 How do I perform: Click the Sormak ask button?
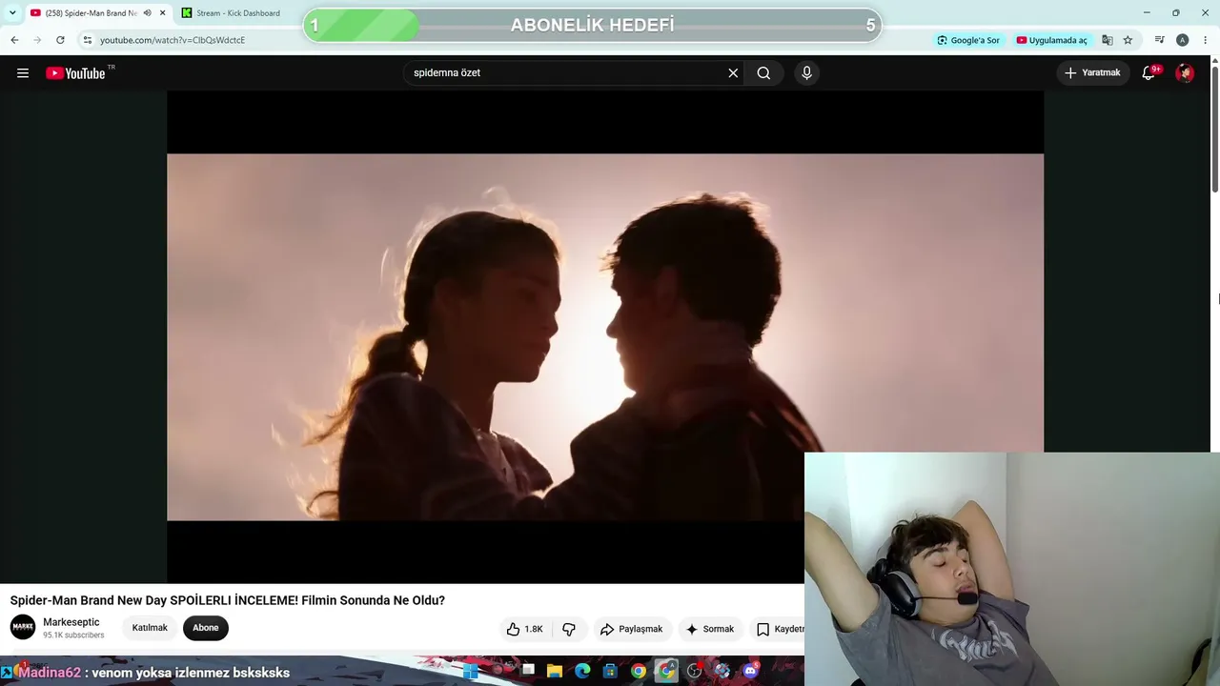pos(710,629)
